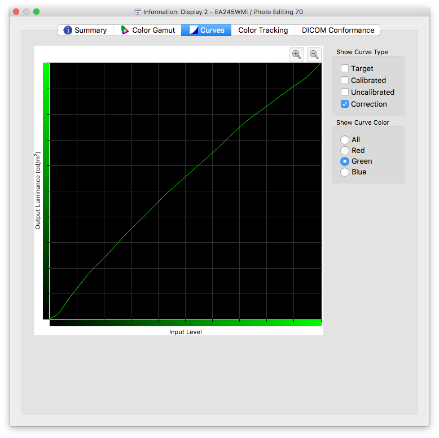The width and height of the screenshot is (439, 438).
Task: Click the Output Luminance axis label
Action: point(38,190)
